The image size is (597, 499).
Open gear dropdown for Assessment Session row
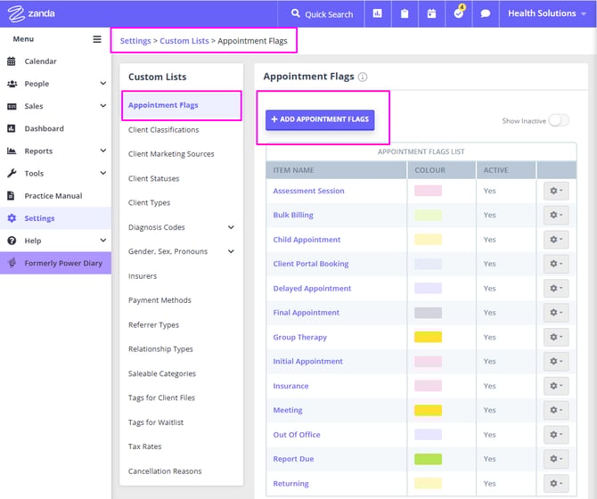click(x=556, y=191)
